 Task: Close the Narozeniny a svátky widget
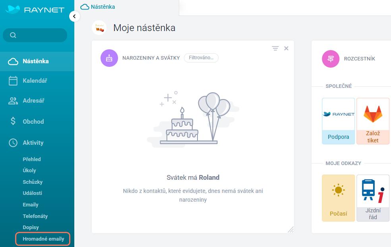(x=286, y=48)
